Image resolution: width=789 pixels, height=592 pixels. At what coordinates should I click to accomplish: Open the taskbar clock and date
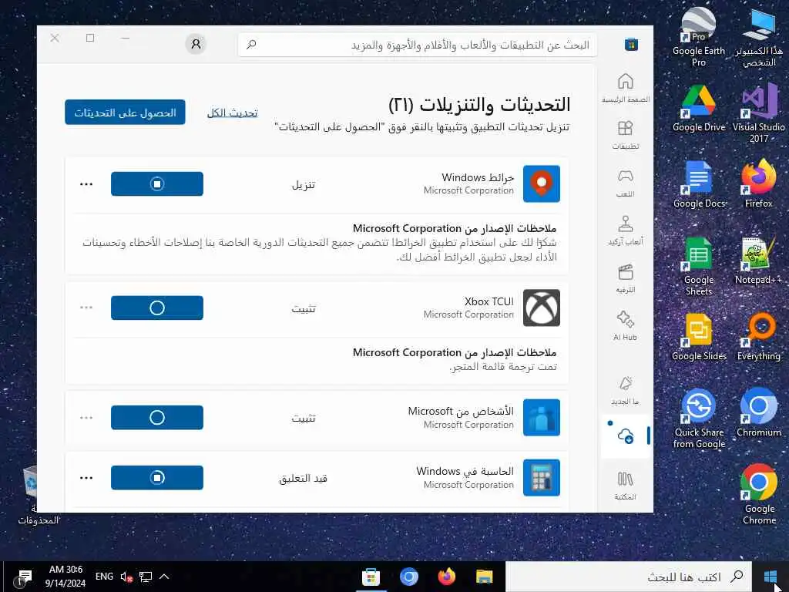pyautogui.click(x=65, y=577)
